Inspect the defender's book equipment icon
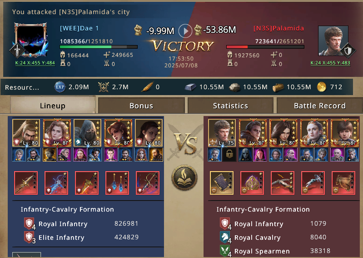The width and height of the screenshot is (363, 258). (x=222, y=183)
